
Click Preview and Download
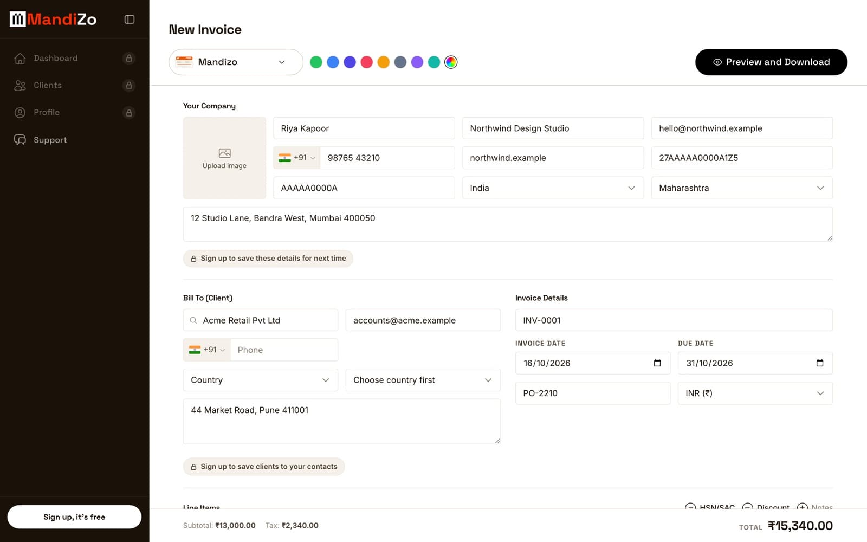point(771,62)
